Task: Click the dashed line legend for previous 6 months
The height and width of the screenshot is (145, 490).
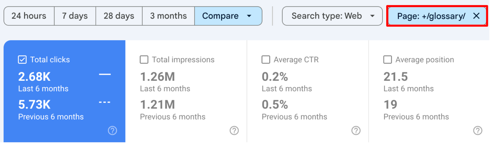Action: click(105, 102)
